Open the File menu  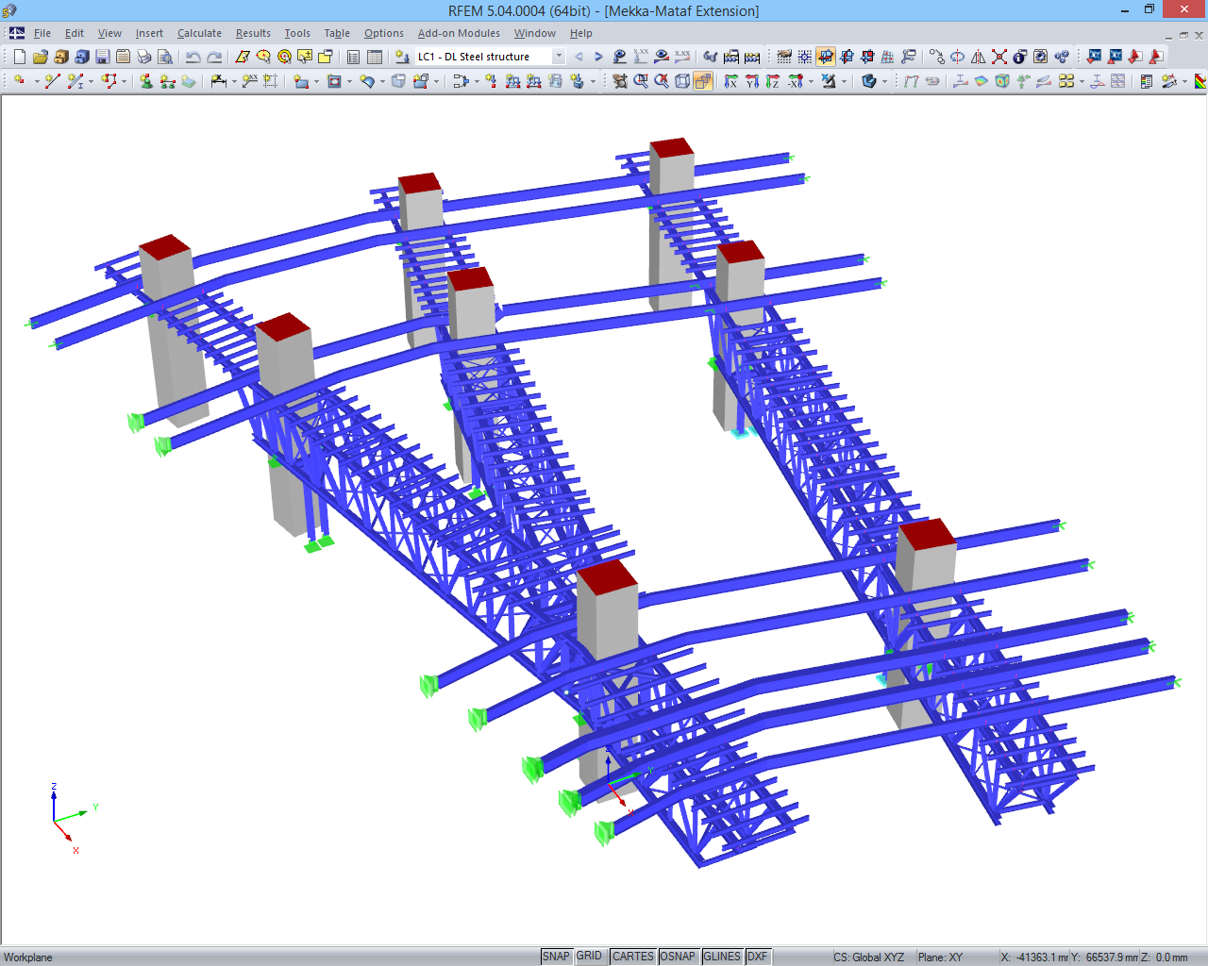point(42,33)
